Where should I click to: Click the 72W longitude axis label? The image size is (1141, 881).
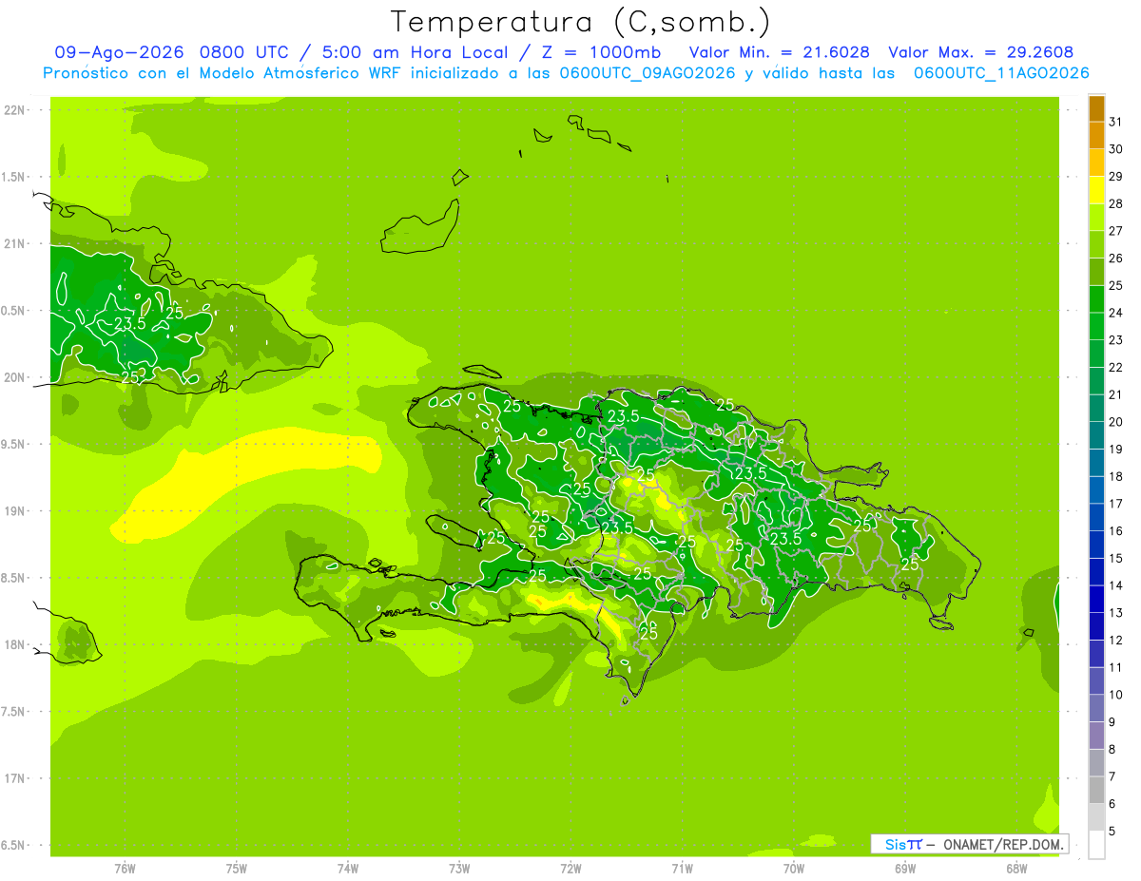[x=570, y=868]
